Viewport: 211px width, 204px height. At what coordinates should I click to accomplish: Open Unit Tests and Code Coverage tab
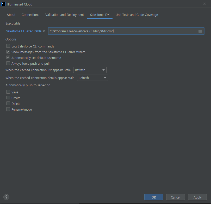(x=137, y=15)
